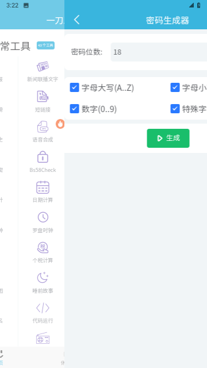This screenshot has height=368, width=207.
Task: Click the Bs58Check label text
Action: pos(43,170)
